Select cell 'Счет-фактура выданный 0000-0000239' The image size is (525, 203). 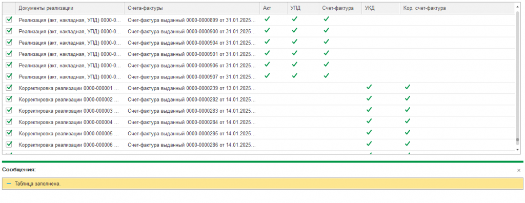pyautogui.click(x=192, y=88)
